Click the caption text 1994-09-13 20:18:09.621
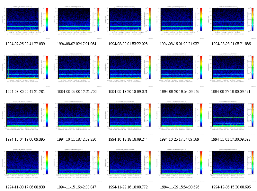 pyautogui.click(x=128, y=92)
